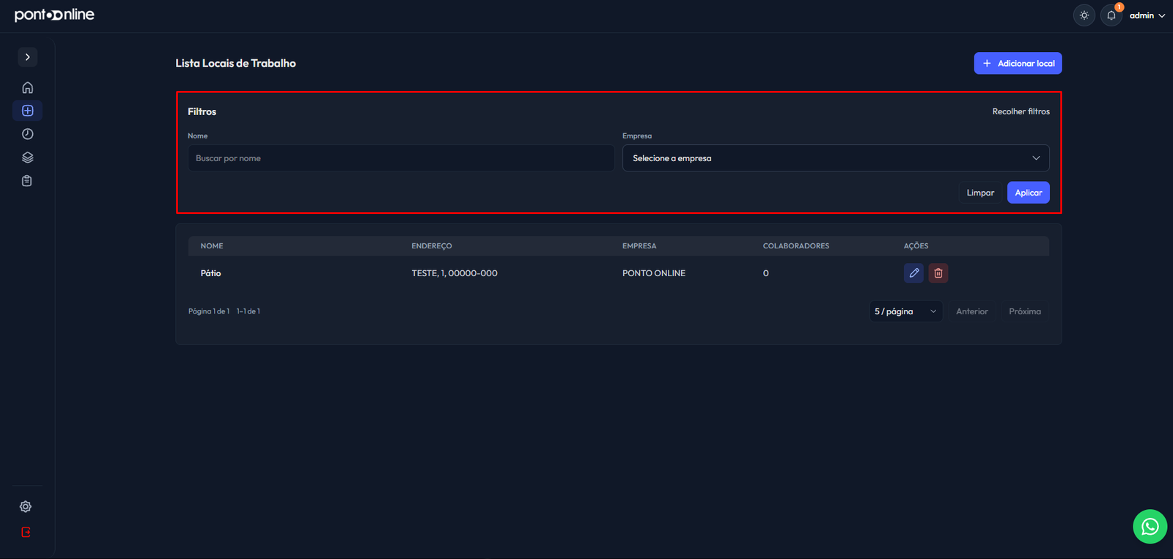The height and width of the screenshot is (559, 1173).
Task: Click the Página 1 de 1 text
Action: (x=209, y=311)
